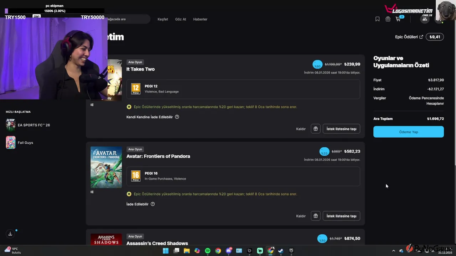
Task: Open the Haberler tab
Action: 200,19
